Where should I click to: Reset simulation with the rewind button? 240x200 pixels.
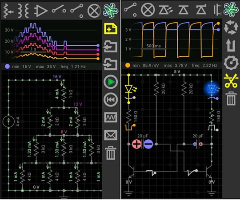111,100
